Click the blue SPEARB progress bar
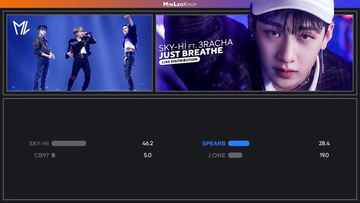This screenshot has width=360, height=203. click(238, 143)
